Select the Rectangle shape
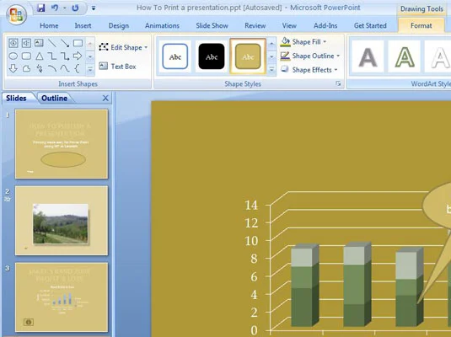 pyautogui.click(x=78, y=43)
